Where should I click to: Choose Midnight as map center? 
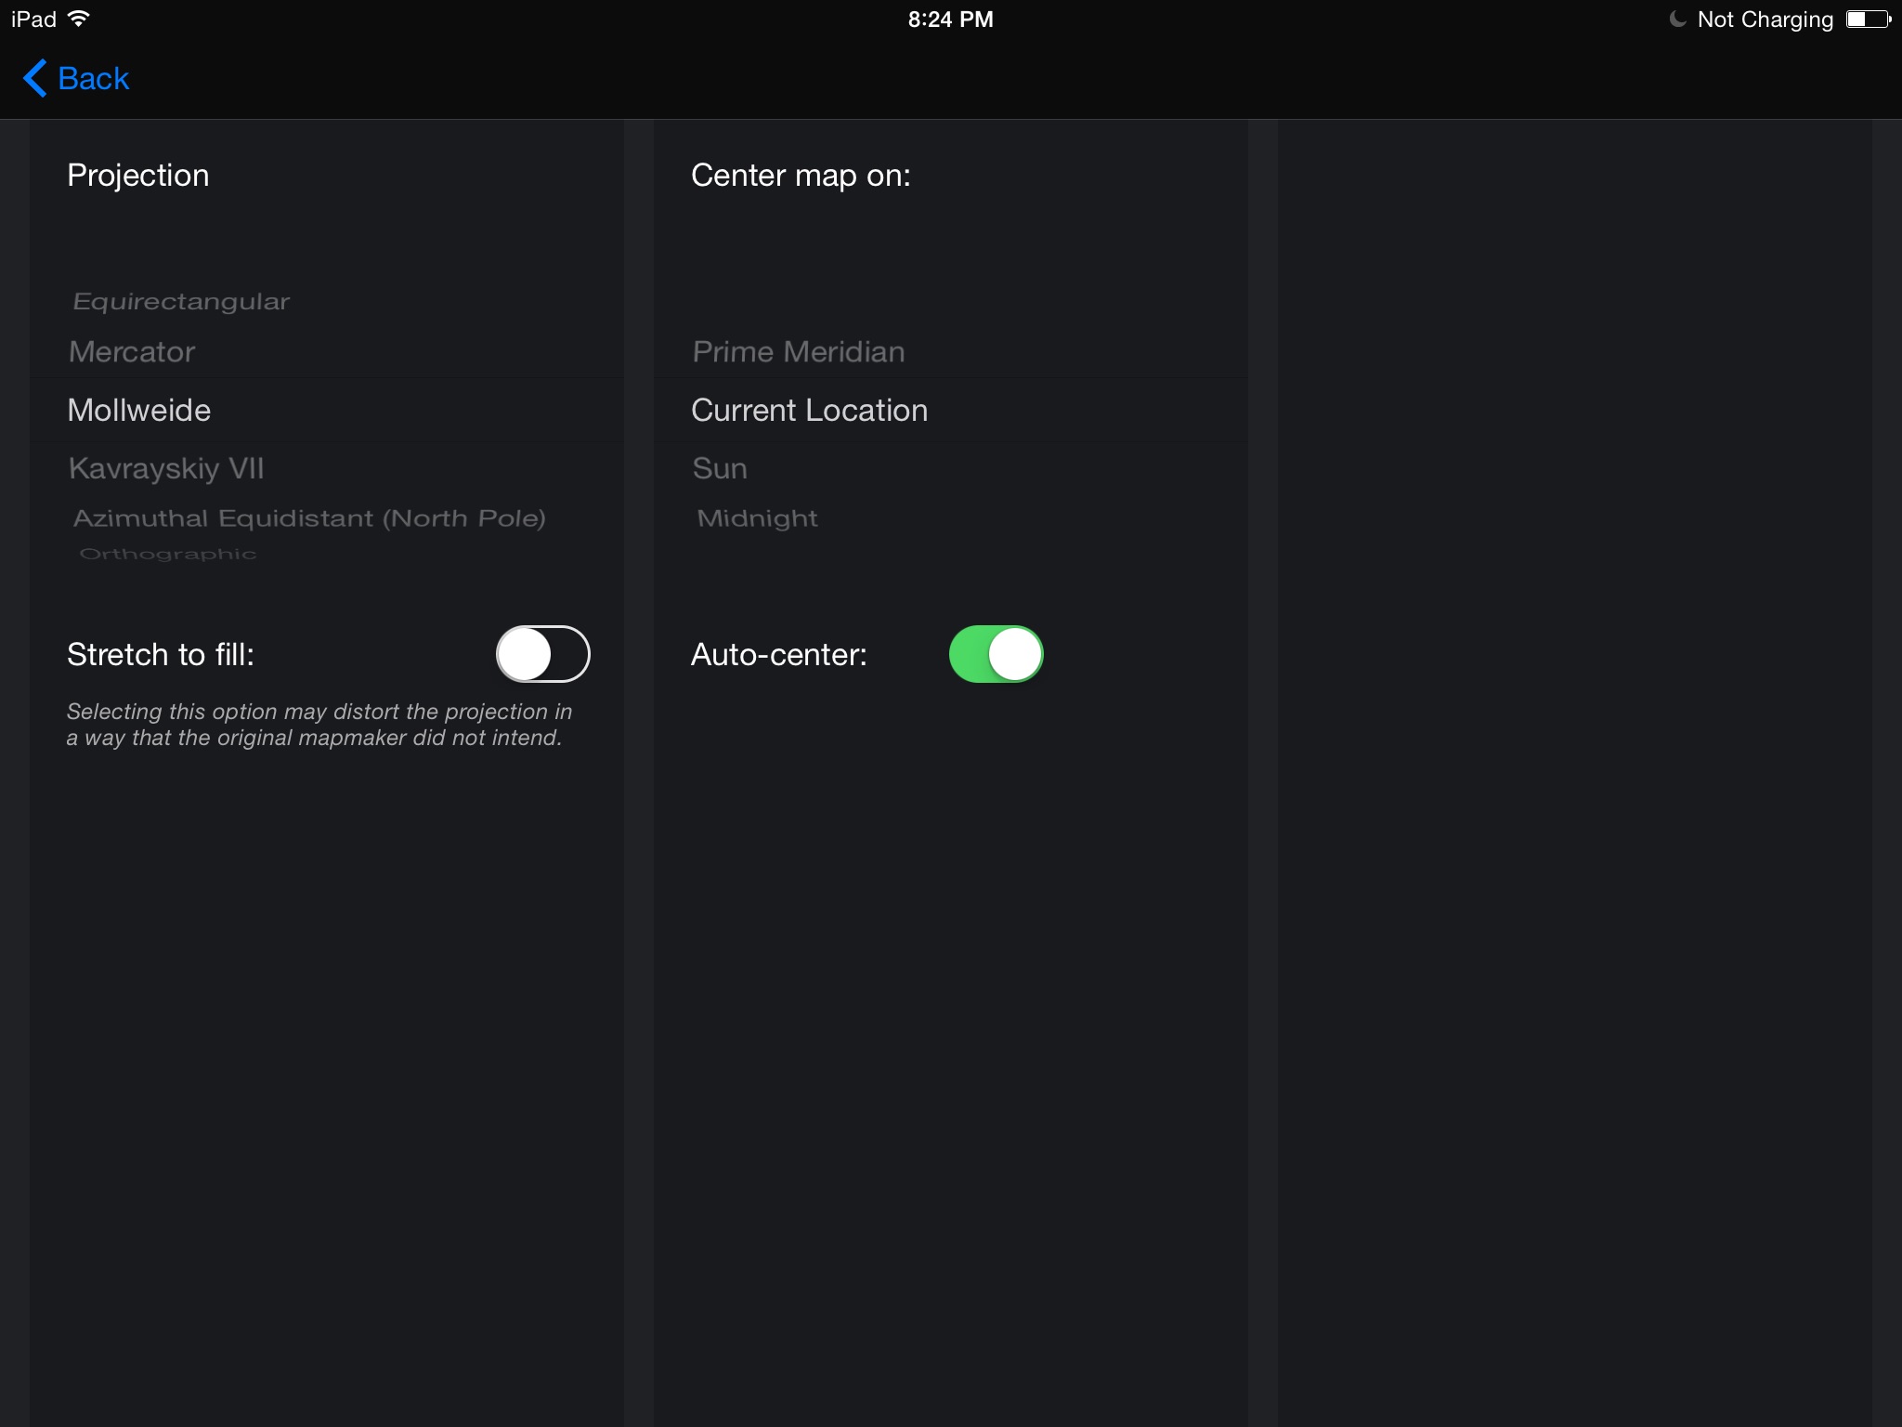(x=757, y=518)
